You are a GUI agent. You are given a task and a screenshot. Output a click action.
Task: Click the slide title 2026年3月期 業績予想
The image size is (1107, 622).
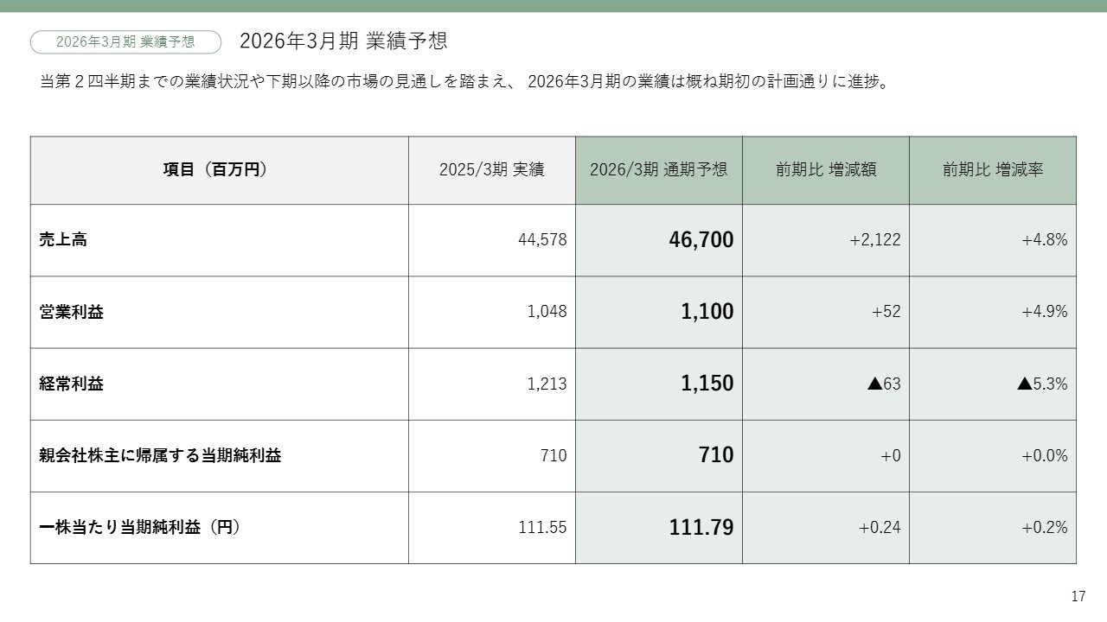[342, 41]
